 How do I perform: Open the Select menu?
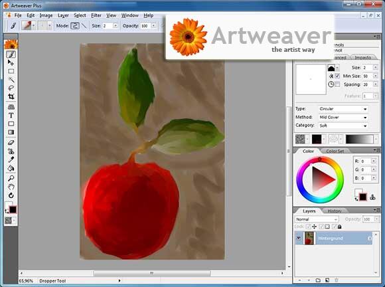[80, 15]
